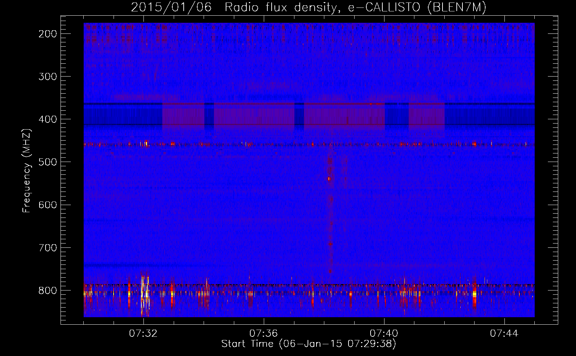Click the 07:36 time tick label

point(263,334)
